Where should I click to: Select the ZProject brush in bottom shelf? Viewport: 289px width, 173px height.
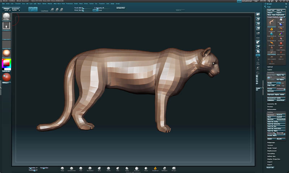pyautogui.click(x=174, y=168)
